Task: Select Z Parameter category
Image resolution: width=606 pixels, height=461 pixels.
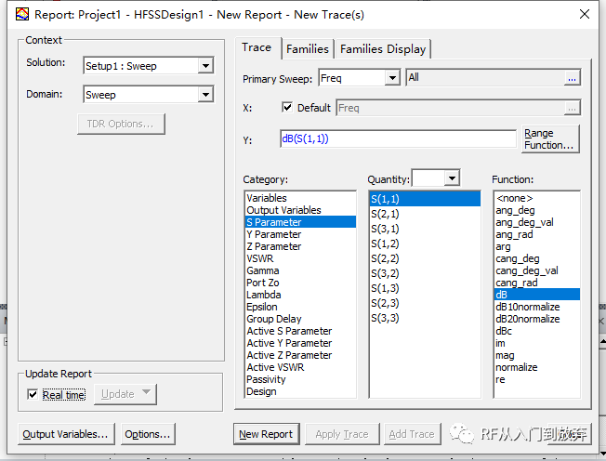Action: [x=301, y=246]
